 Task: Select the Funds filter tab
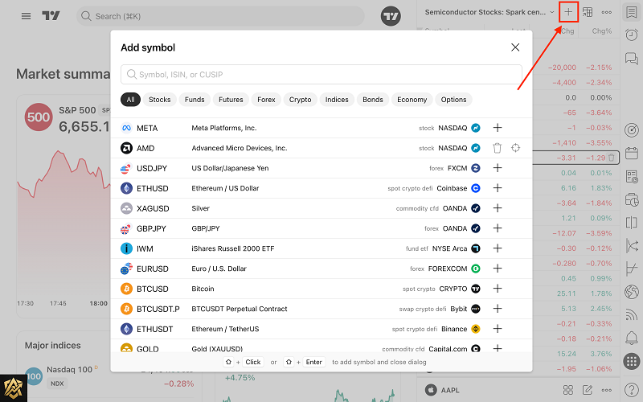coord(195,99)
